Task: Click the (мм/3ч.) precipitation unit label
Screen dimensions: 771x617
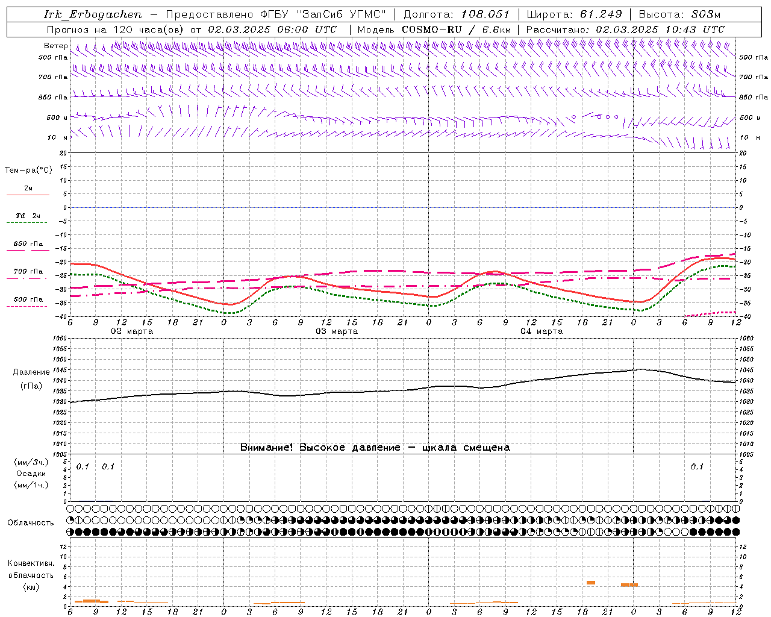Action: click(x=31, y=462)
